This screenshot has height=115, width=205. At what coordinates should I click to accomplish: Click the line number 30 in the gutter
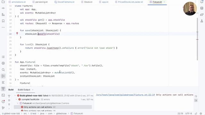(11, 62)
